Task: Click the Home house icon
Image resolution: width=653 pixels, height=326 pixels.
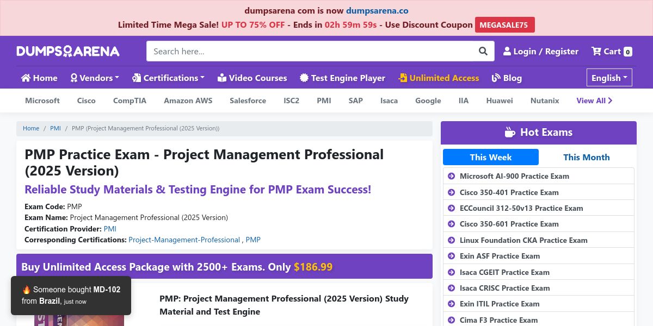Action: pyautogui.click(x=26, y=78)
